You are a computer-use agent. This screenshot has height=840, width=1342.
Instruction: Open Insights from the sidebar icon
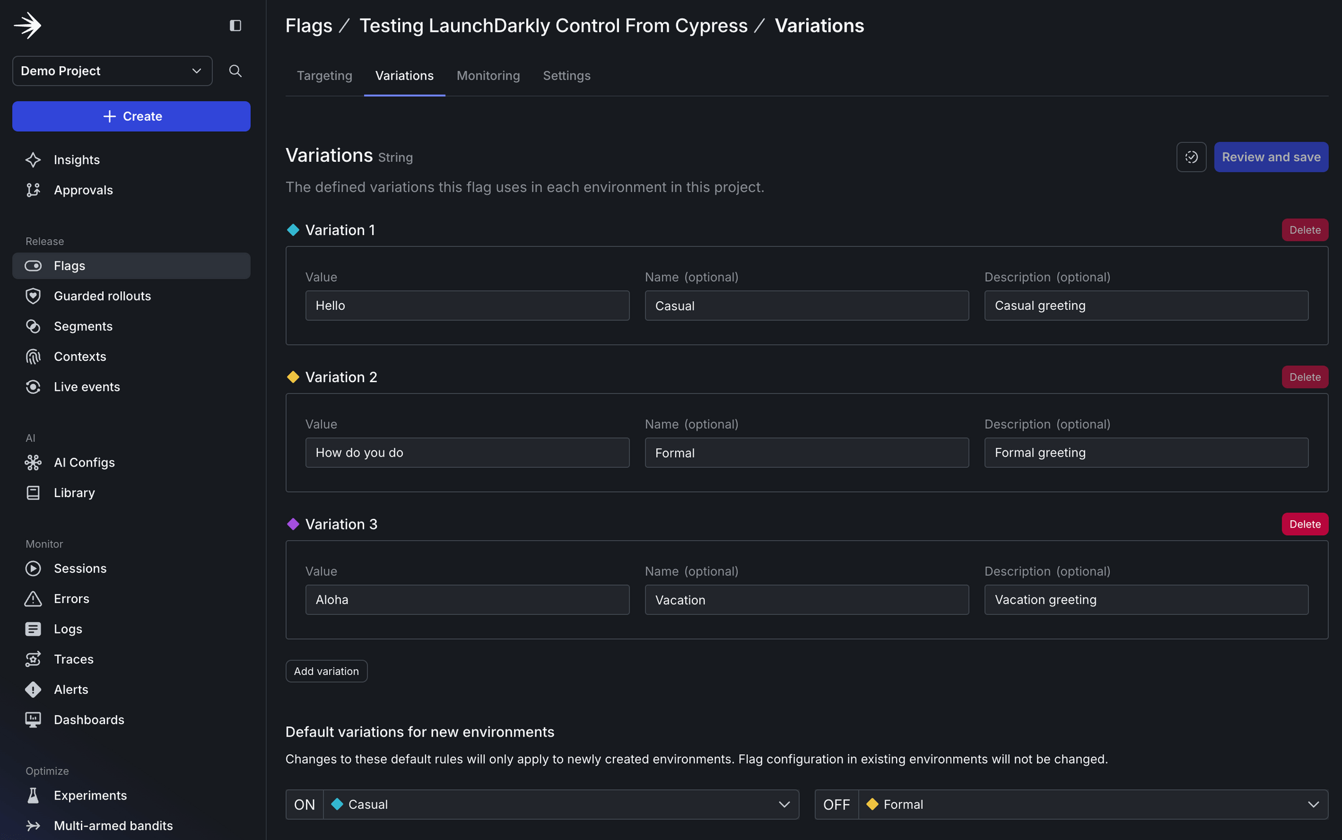coord(33,160)
